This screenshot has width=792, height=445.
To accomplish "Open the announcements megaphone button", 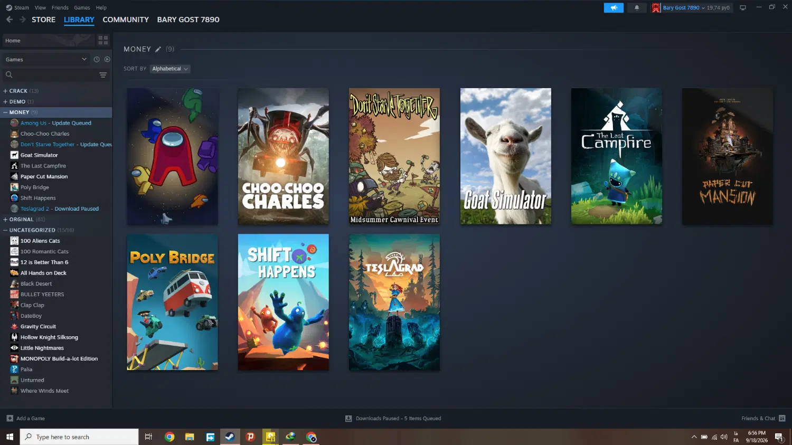I will tap(614, 8).
